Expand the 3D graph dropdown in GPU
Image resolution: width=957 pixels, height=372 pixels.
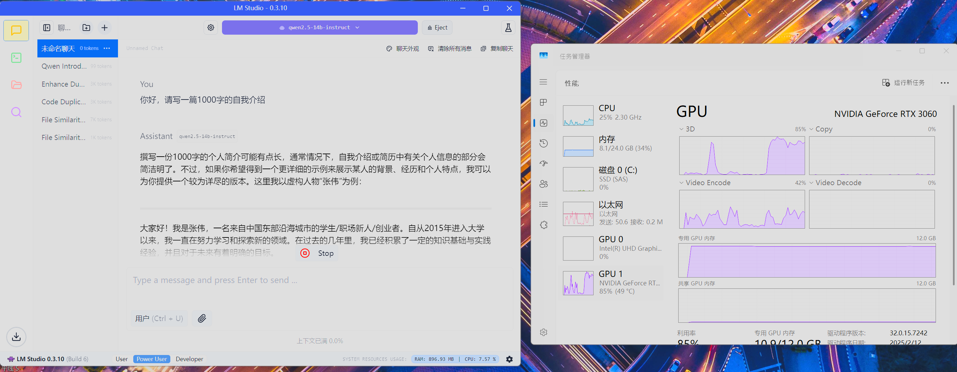point(681,129)
